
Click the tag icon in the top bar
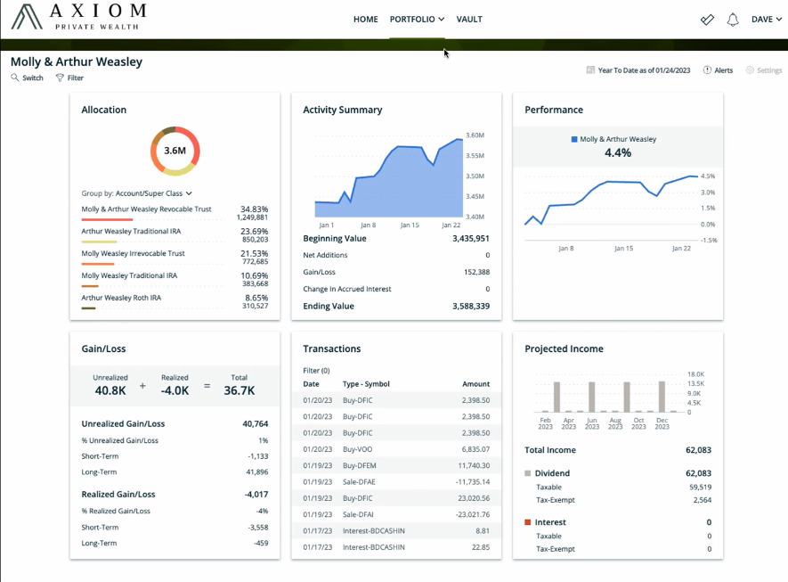(x=706, y=19)
